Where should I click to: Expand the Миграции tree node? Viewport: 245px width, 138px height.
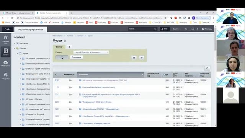click(15, 43)
